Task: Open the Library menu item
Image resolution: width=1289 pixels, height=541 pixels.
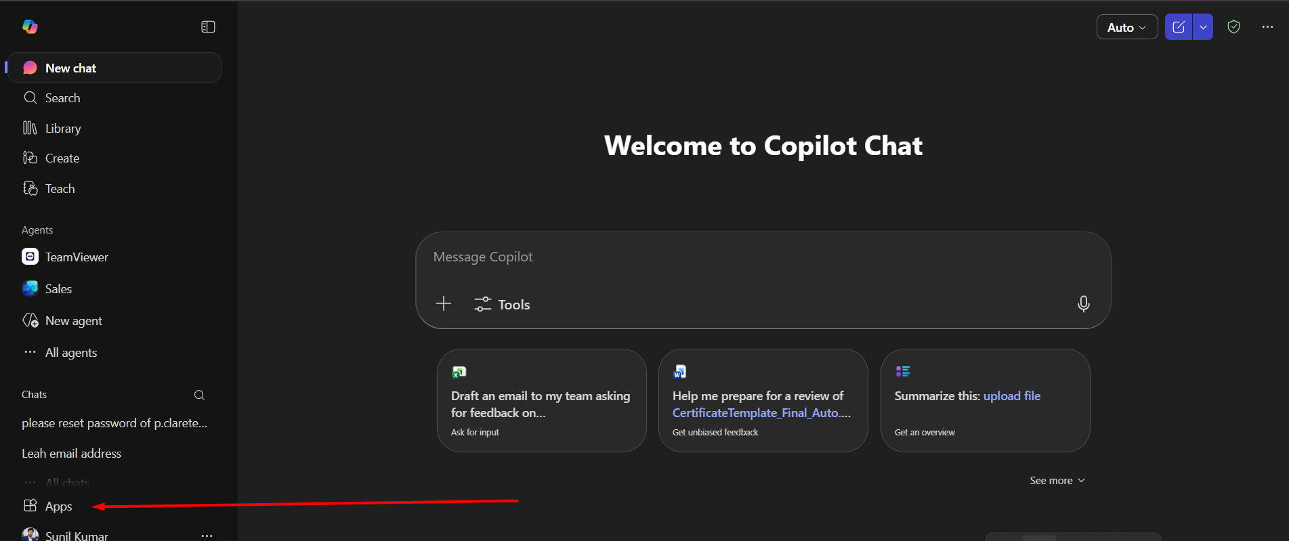Action: point(63,128)
